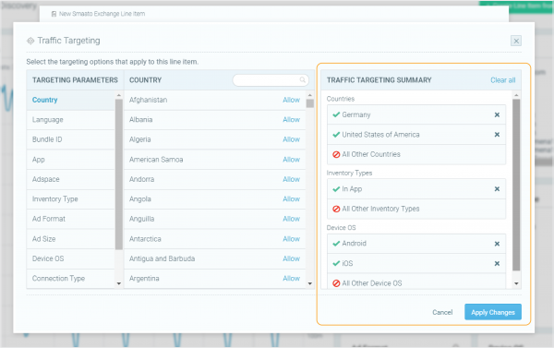Click country list scrollbar down arrow
Viewport: 554px width, 348px height.
[310, 283]
